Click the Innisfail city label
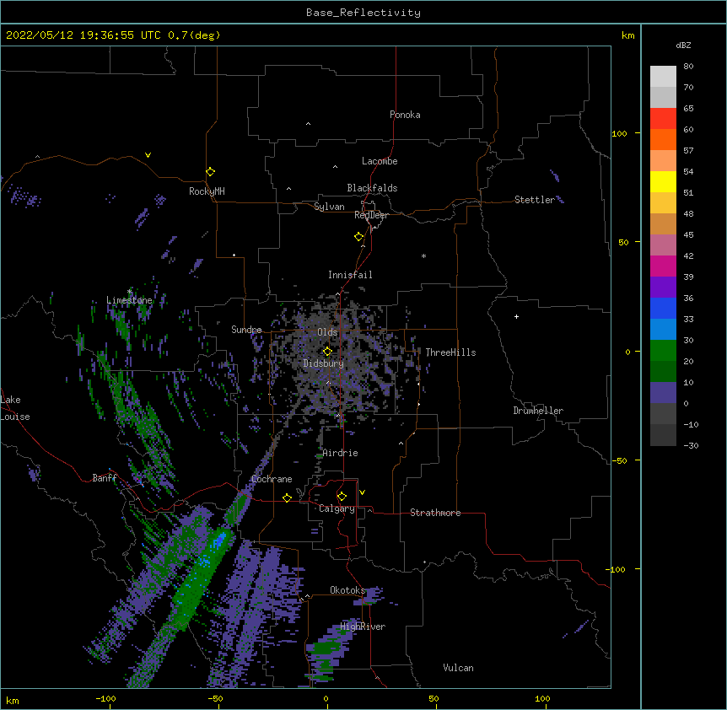Screen dimensions: 727x710 point(350,275)
